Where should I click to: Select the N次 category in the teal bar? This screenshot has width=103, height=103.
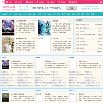click(x=88, y=14)
